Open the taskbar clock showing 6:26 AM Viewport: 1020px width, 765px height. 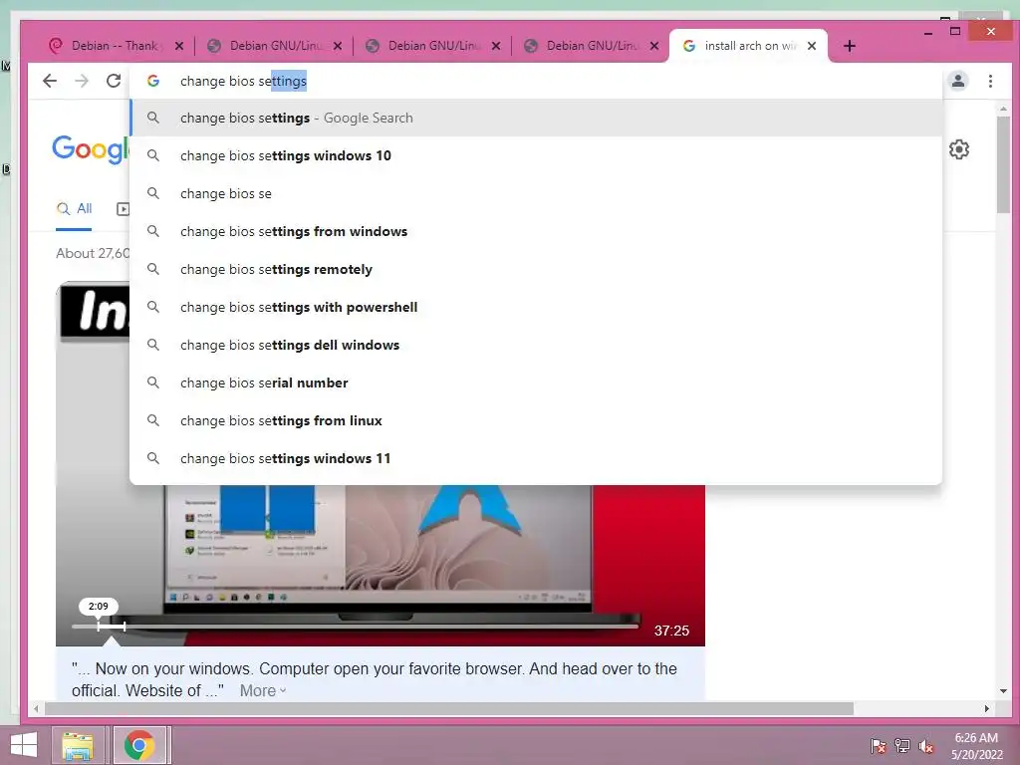[976, 745]
